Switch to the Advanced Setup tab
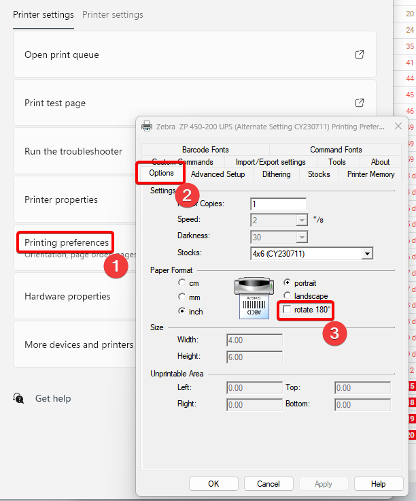The height and width of the screenshot is (501, 416). pos(218,174)
